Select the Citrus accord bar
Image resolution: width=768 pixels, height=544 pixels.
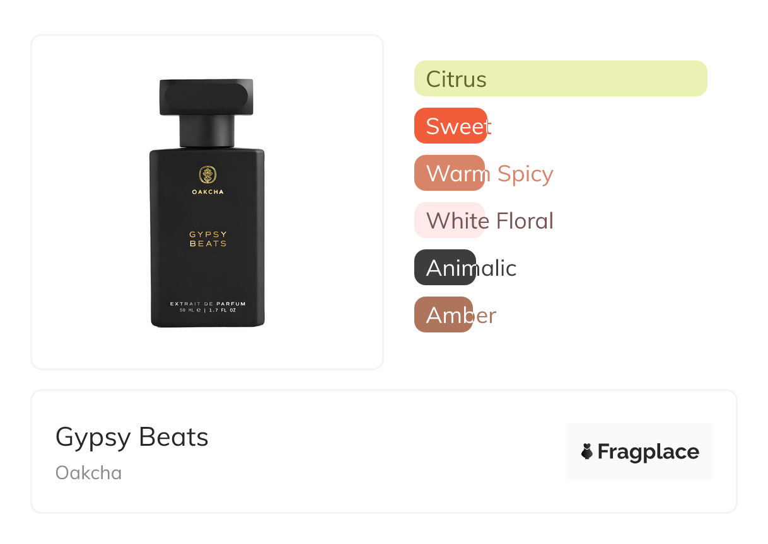pos(560,79)
